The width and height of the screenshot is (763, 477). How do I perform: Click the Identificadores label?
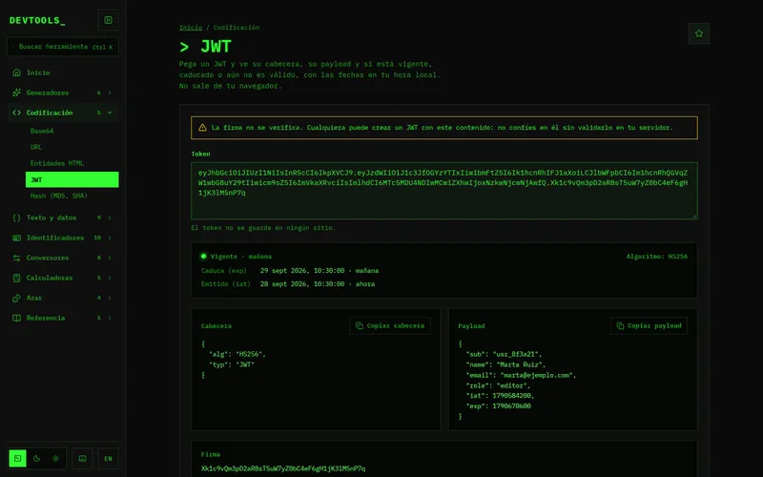click(x=55, y=238)
